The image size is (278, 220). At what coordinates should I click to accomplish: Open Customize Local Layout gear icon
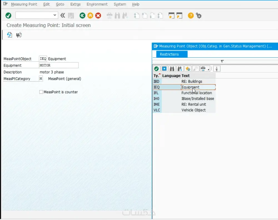[199, 15]
